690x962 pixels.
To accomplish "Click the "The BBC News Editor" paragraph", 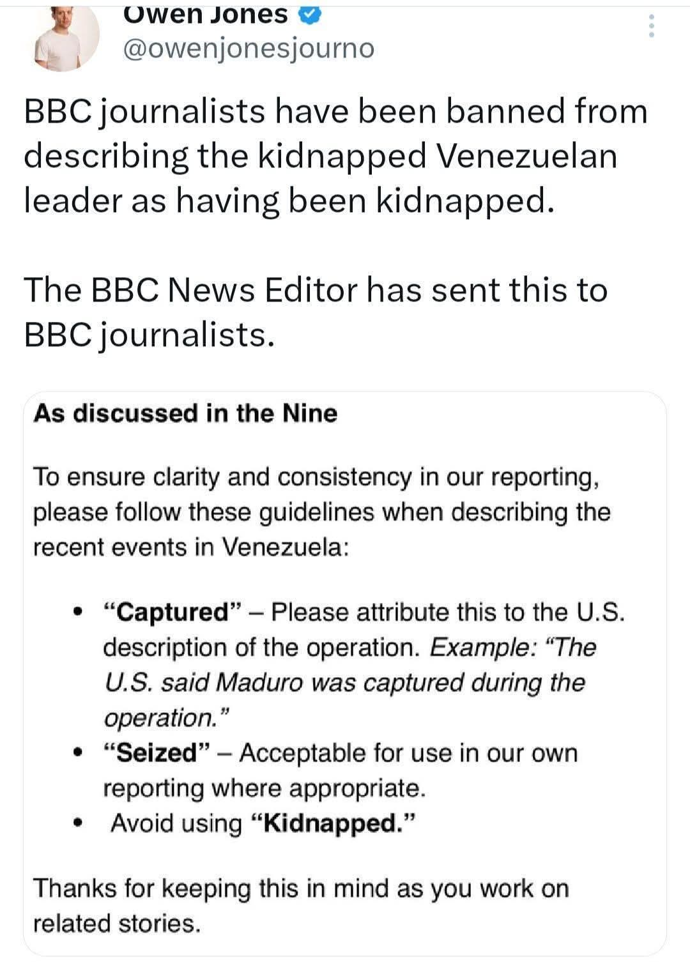I will point(315,312).
